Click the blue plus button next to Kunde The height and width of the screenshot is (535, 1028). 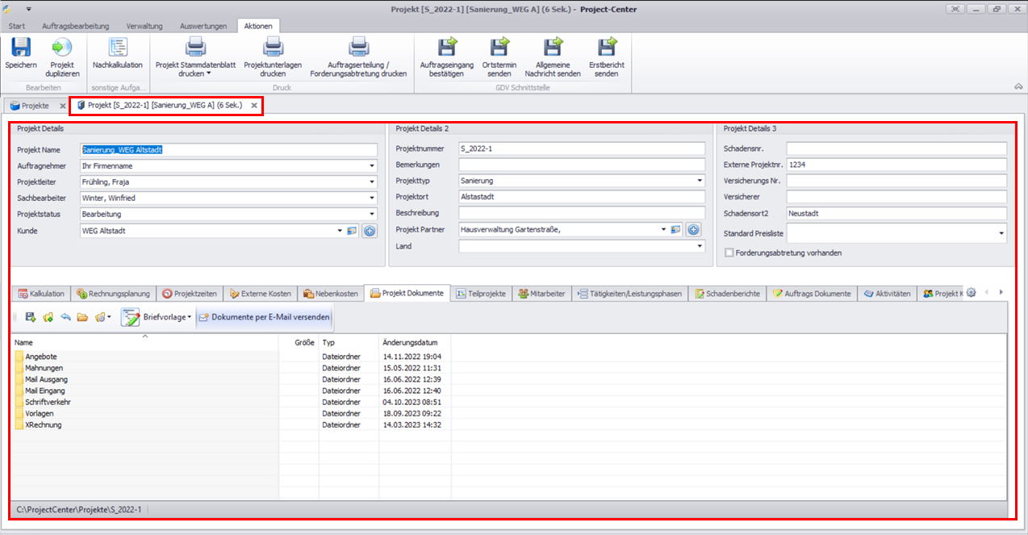click(x=370, y=231)
